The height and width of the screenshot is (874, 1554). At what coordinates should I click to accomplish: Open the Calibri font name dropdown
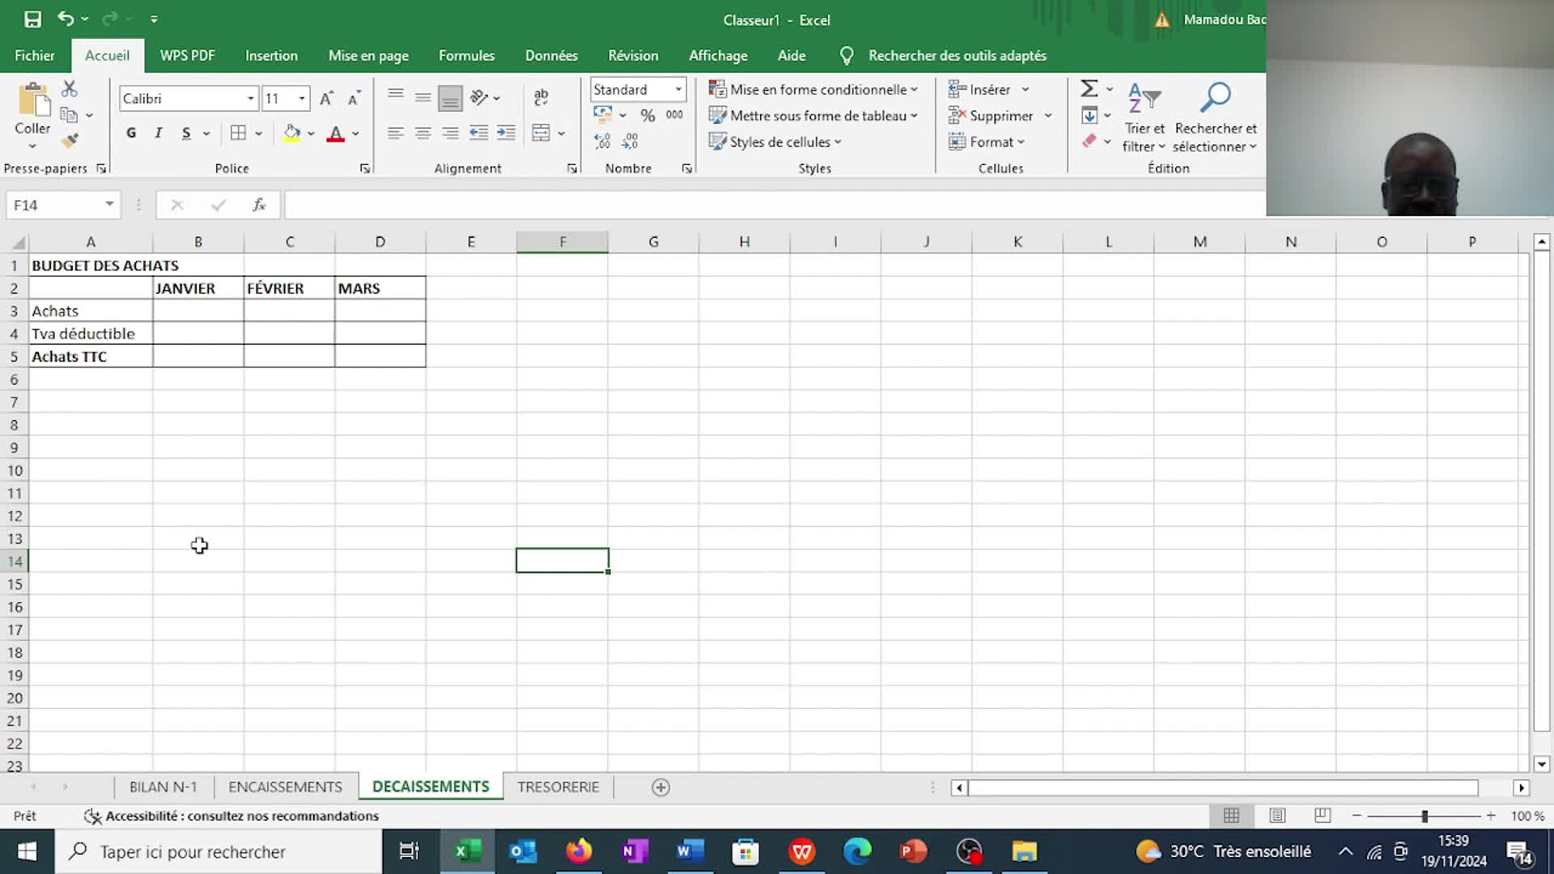(250, 99)
